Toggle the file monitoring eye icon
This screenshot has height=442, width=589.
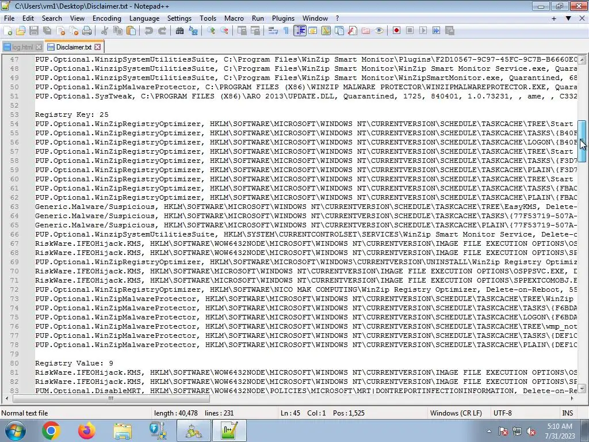pos(379,31)
